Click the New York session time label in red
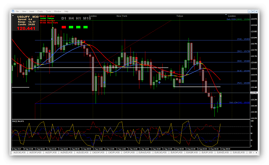The height and width of the screenshot is (165, 269). pyautogui.click(x=49, y=23)
